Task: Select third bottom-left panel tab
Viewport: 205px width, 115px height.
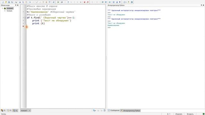Action: click(x=15, y=111)
